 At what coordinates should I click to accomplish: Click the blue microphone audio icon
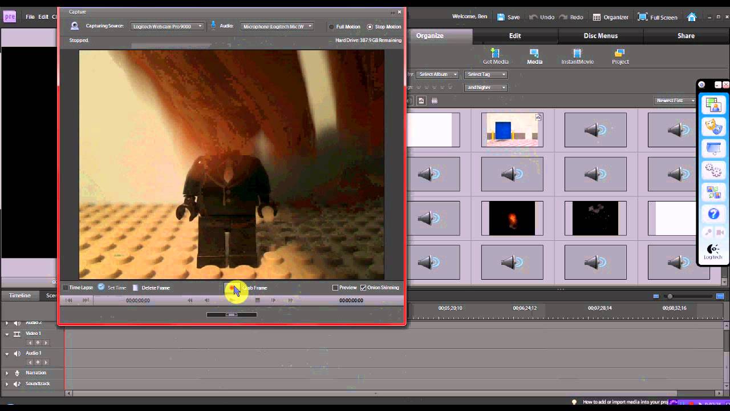[213, 25]
